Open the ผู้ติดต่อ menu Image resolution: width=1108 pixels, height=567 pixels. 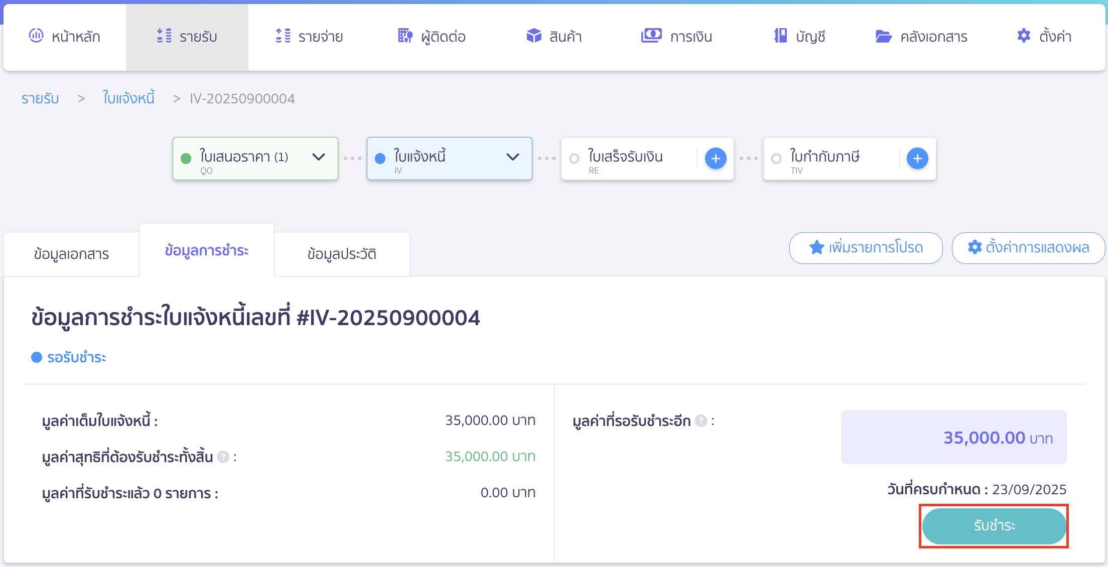432,37
